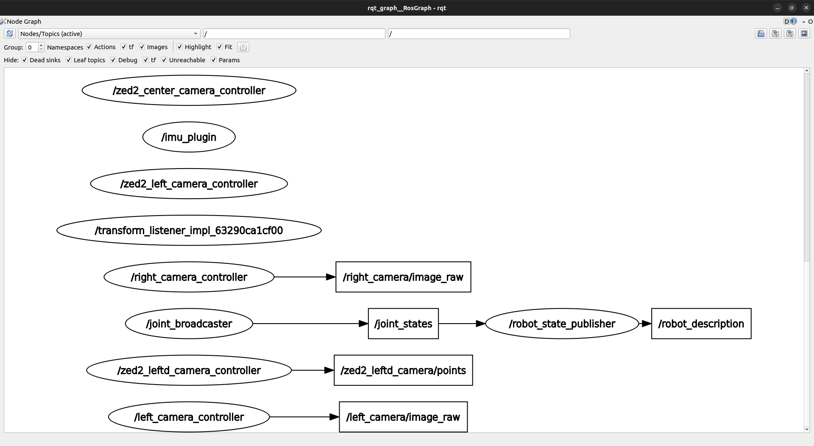
Task: Toggle the Actions checkbox
Action: (89, 47)
